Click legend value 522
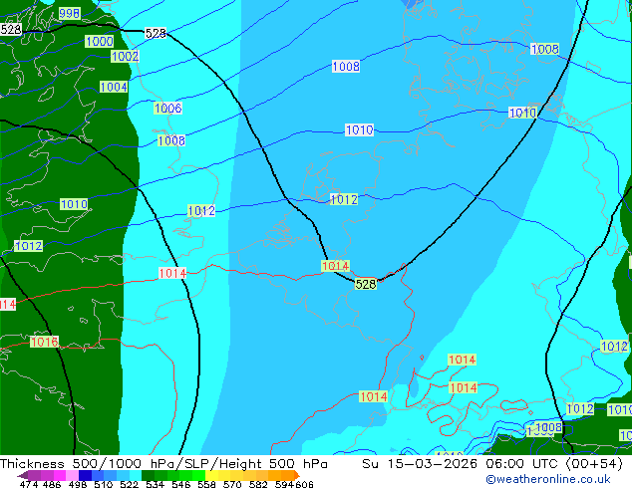The height and width of the screenshot is (488, 632). pyautogui.click(x=129, y=484)
